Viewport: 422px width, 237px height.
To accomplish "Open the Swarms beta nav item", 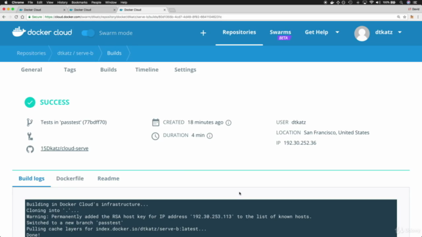I will [x=280, y=34].
